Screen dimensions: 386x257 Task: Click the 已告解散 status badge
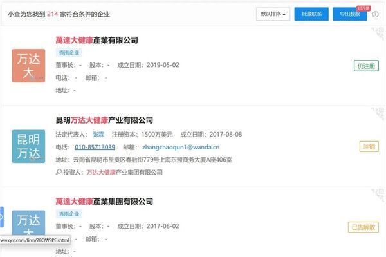point(363,227)
